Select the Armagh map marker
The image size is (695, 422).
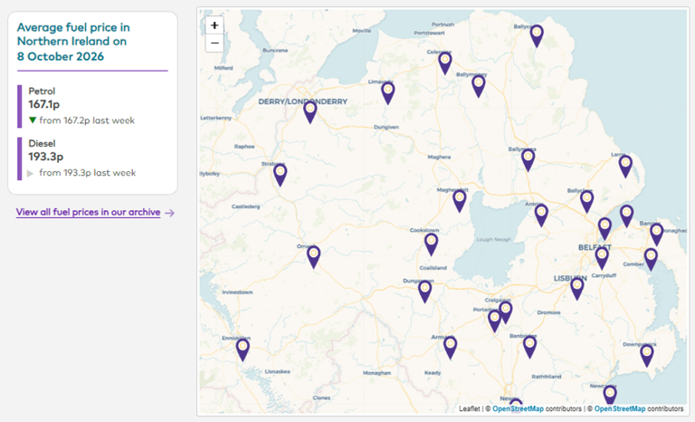(451, 348)
